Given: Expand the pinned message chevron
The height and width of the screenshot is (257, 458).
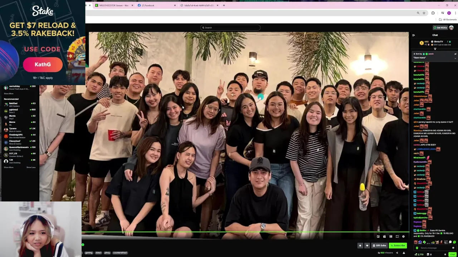Looking at the screenshot, I should (455, 58).
